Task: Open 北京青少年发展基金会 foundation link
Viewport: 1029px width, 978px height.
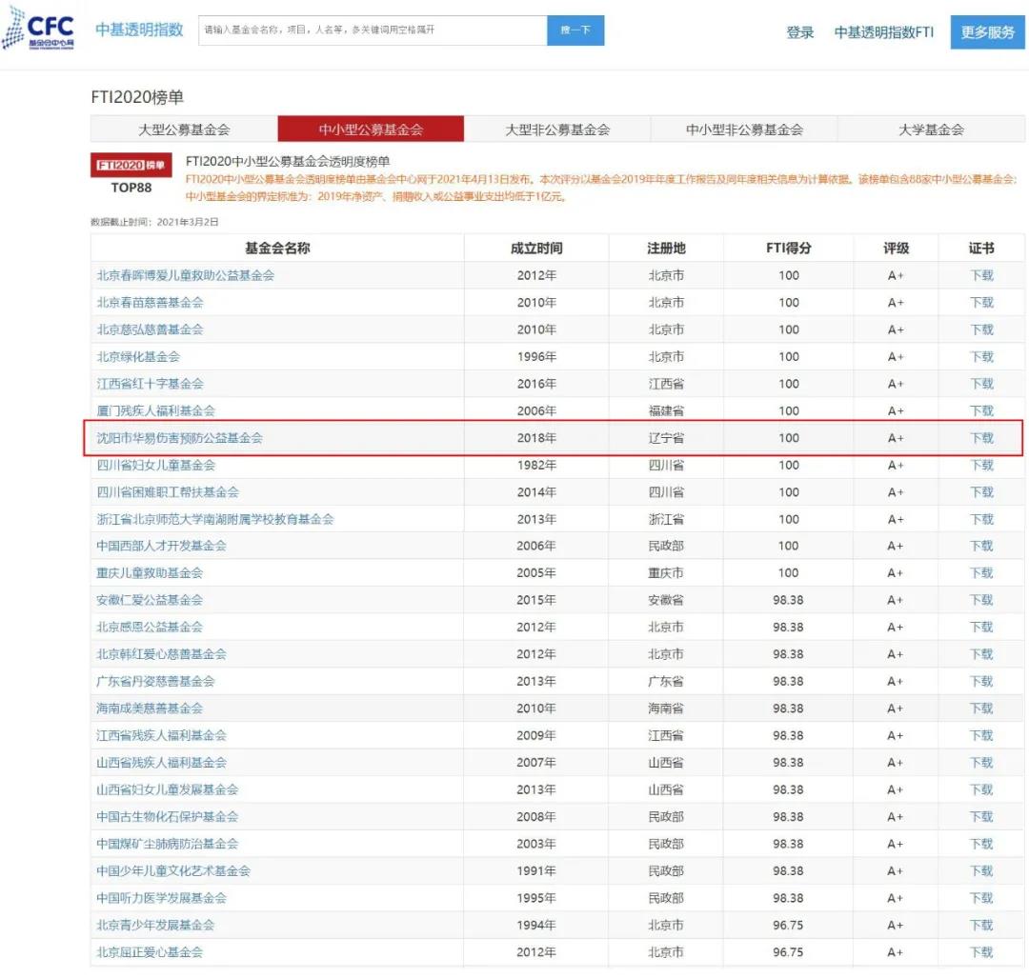Action: click(x=155, y=926)
